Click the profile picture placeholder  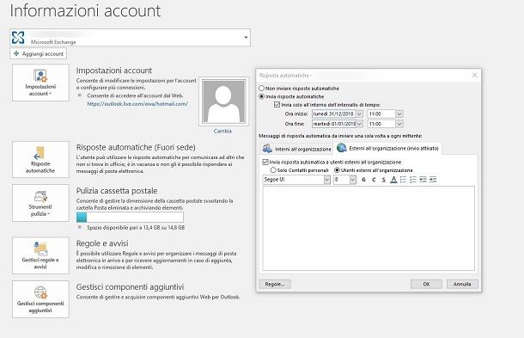[x=223, y=101]
